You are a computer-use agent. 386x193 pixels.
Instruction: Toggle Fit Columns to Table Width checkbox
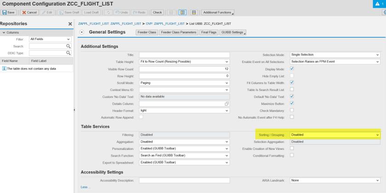point(292,83)
